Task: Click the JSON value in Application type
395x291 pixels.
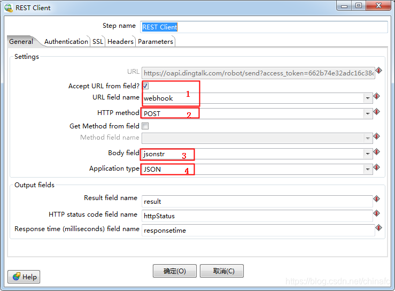Action: 152,169
